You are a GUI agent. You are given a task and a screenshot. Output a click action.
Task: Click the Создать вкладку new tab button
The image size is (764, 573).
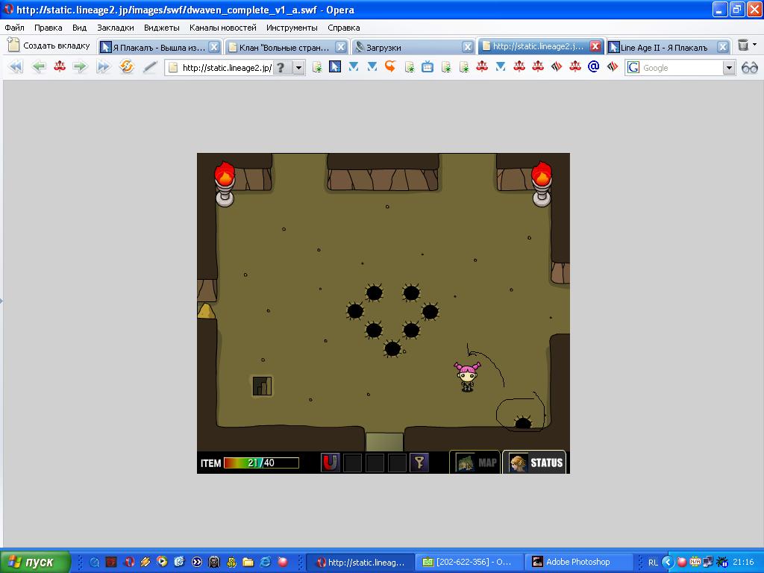(x=49, y=46)
